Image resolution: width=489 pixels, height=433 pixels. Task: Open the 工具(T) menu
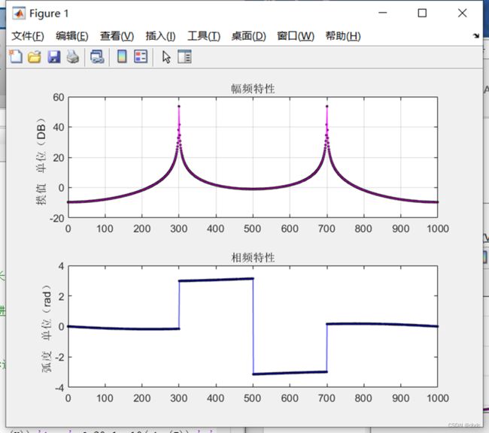click(204, 36)
